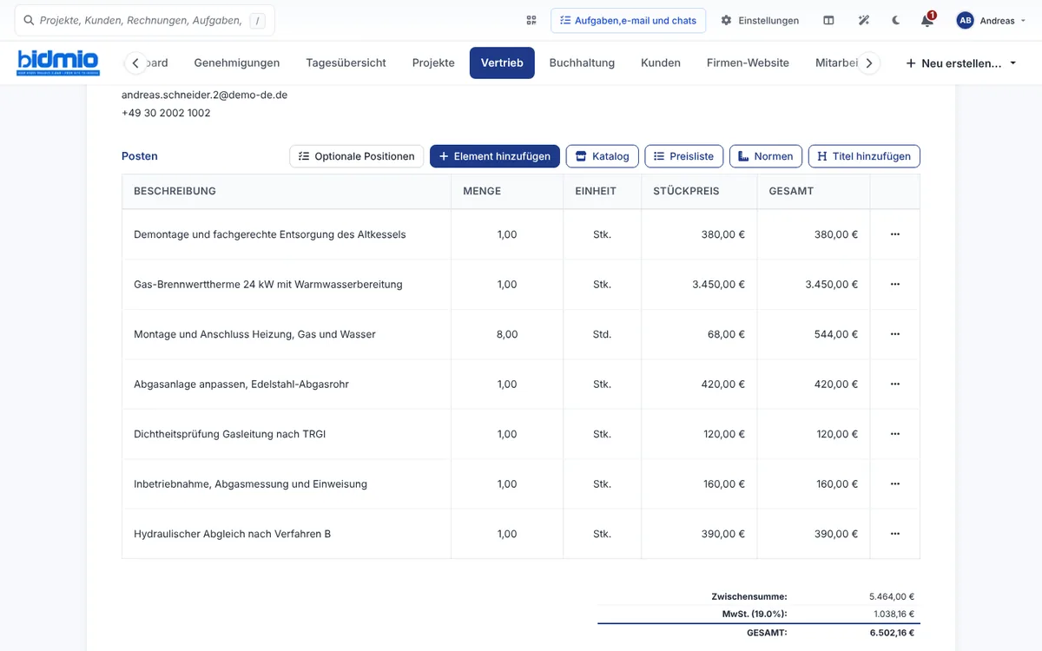The width and height of the screenshot is (1042, 651).
Task: Open row menu for Hydraulischer Abgleich
Action: [x=894, y=534]
